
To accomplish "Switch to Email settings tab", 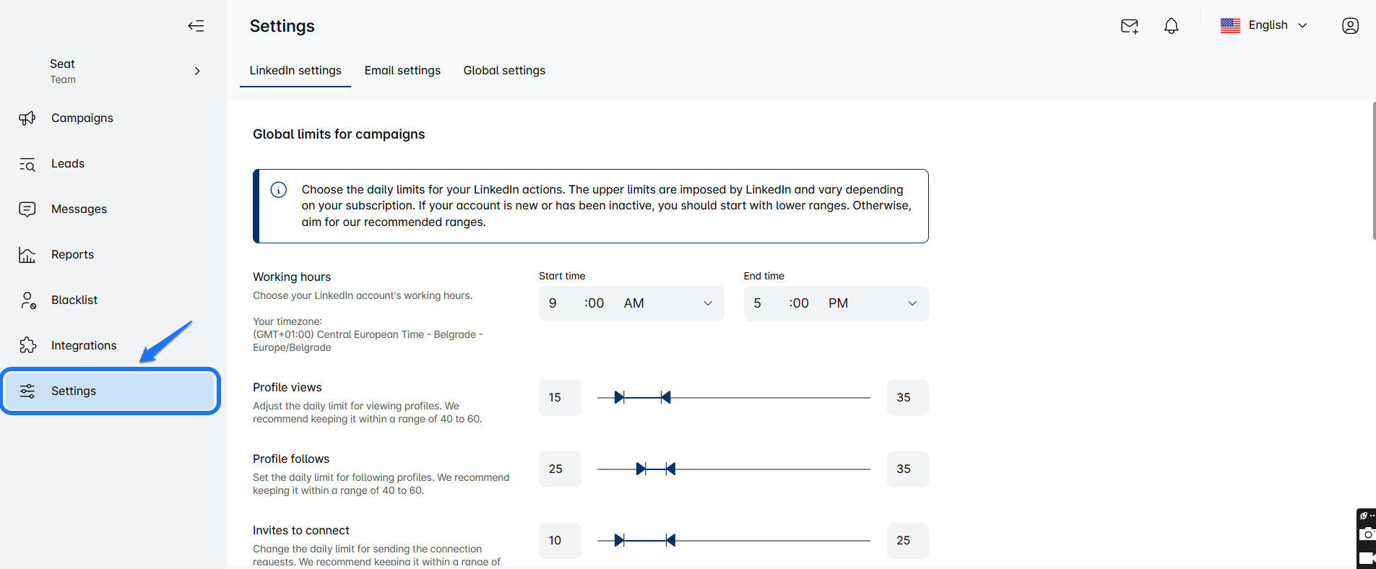I will tap(402, 71).
